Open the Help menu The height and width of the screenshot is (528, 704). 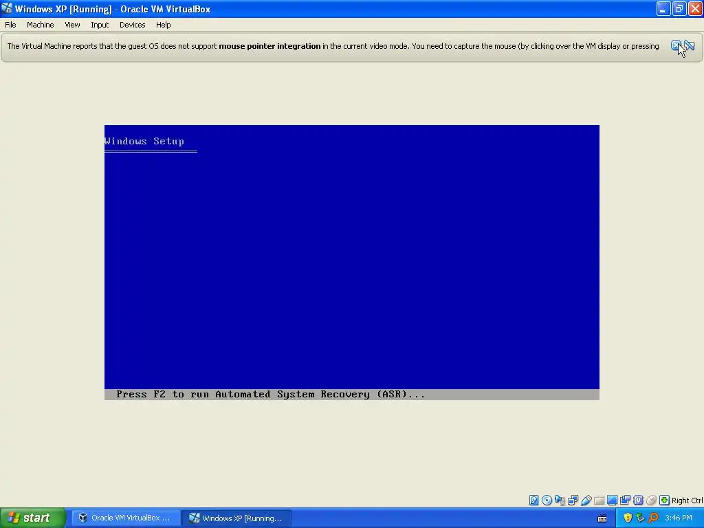click(x=164, y=25)
